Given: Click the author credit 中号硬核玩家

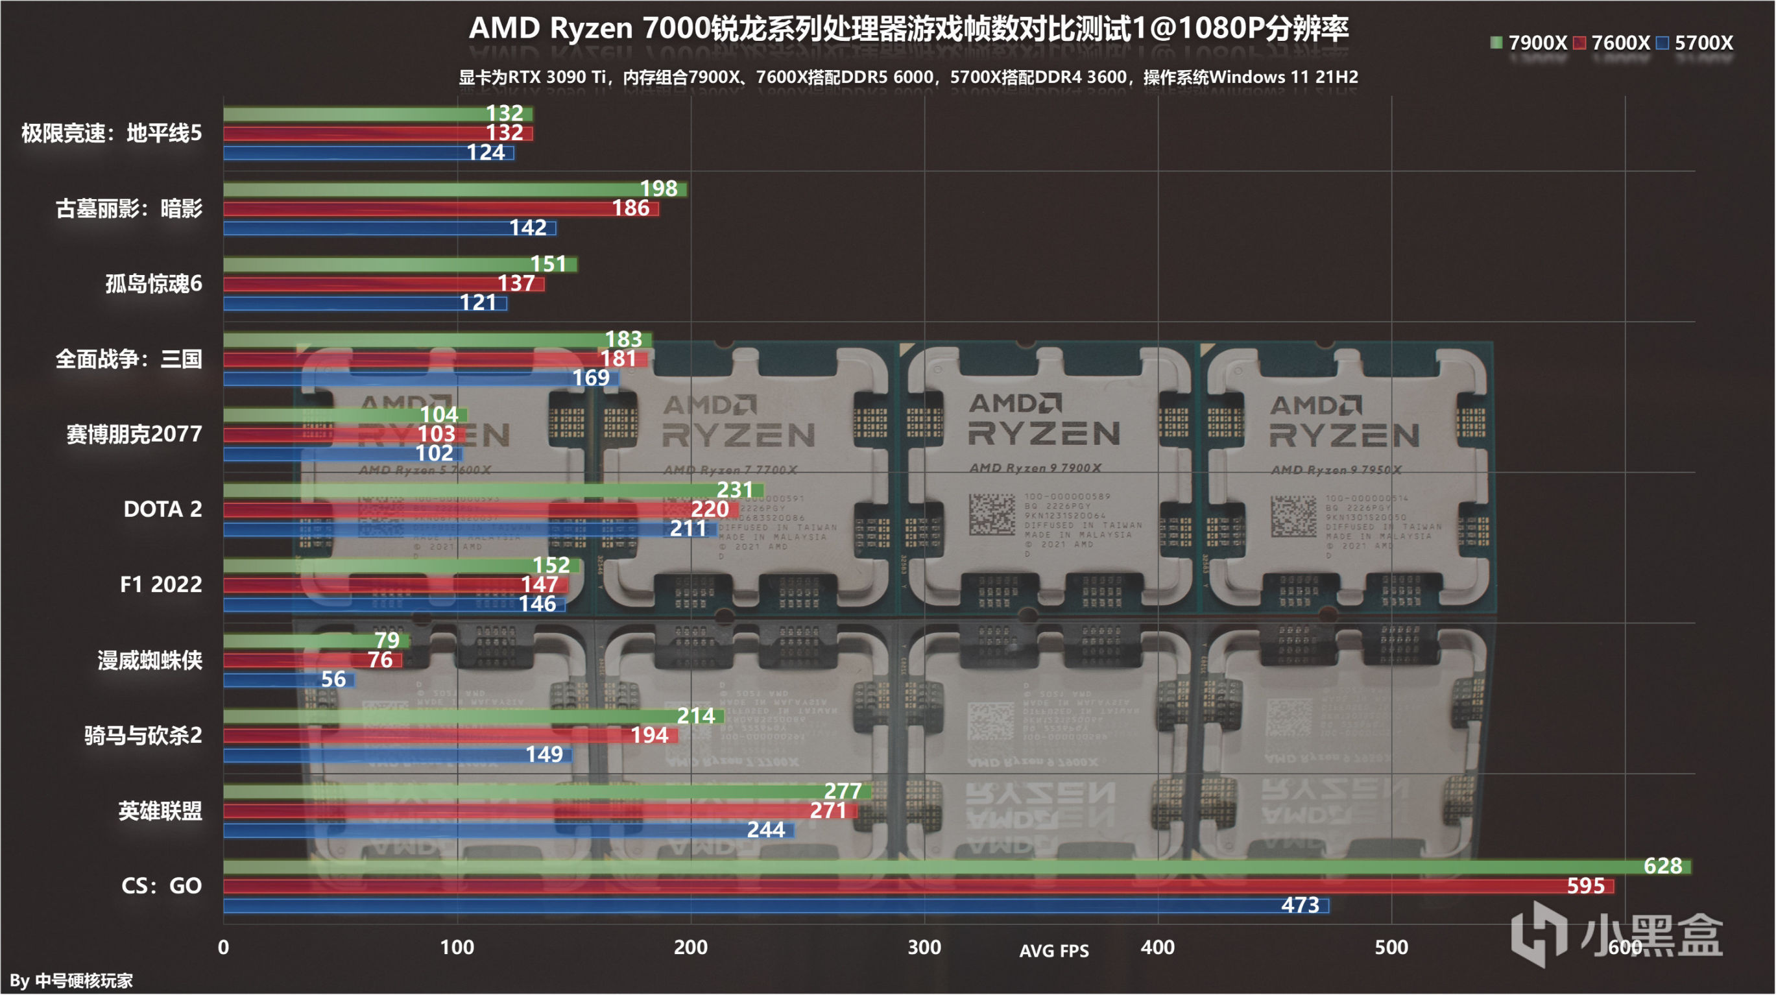Looking at the screenshot, I should coord(84,981).
